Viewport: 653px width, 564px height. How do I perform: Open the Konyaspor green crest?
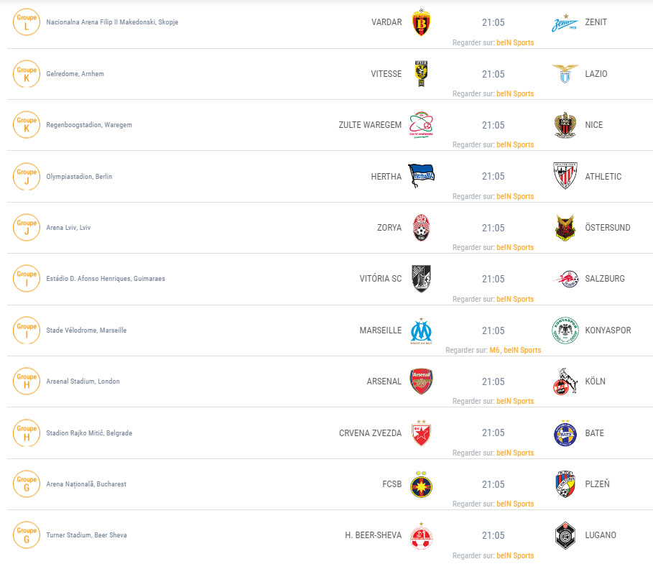click(565, 330)
